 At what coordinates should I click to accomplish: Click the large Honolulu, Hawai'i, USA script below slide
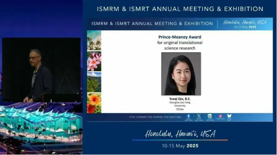[180, 134]
